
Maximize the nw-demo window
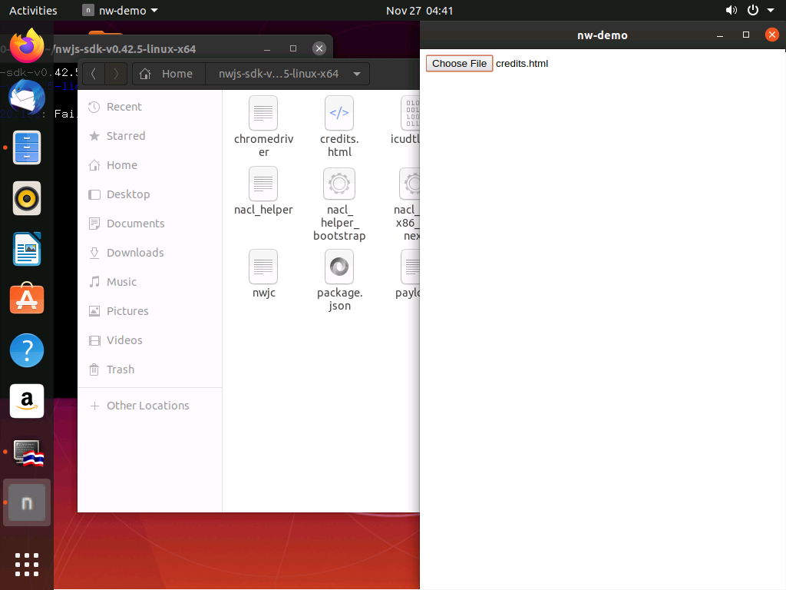click(x=746, y=35)
